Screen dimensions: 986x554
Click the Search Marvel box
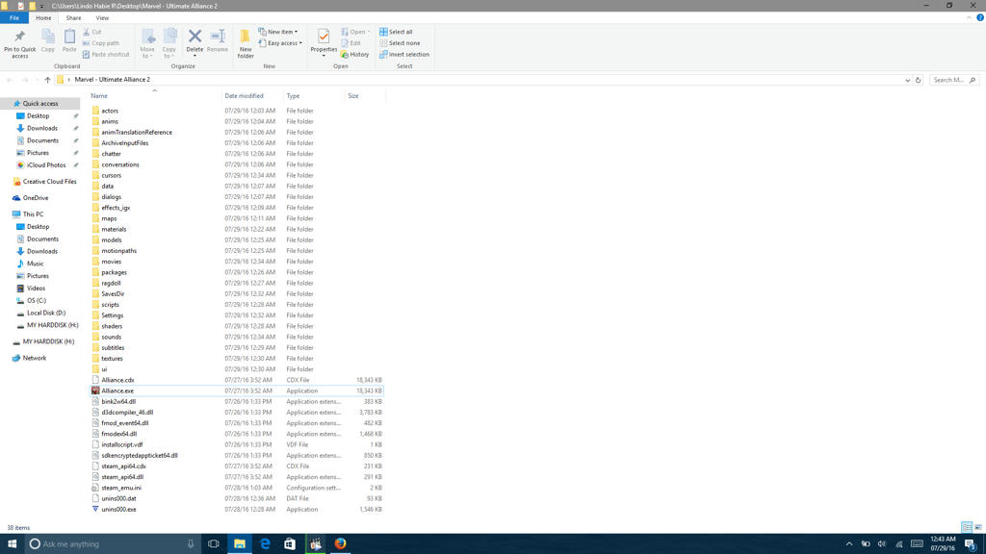[953, 81]
